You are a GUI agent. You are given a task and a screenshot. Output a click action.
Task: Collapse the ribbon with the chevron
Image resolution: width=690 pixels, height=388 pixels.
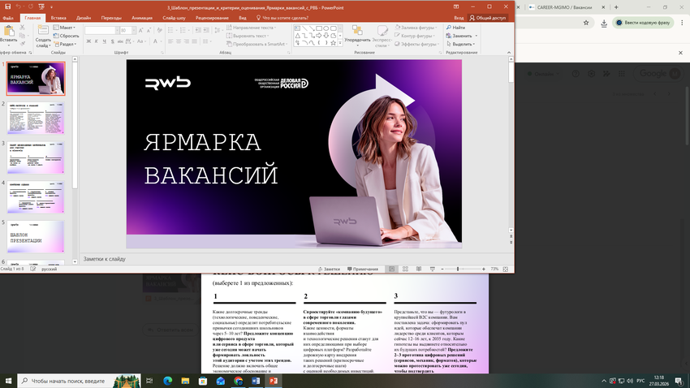(509, 52)
